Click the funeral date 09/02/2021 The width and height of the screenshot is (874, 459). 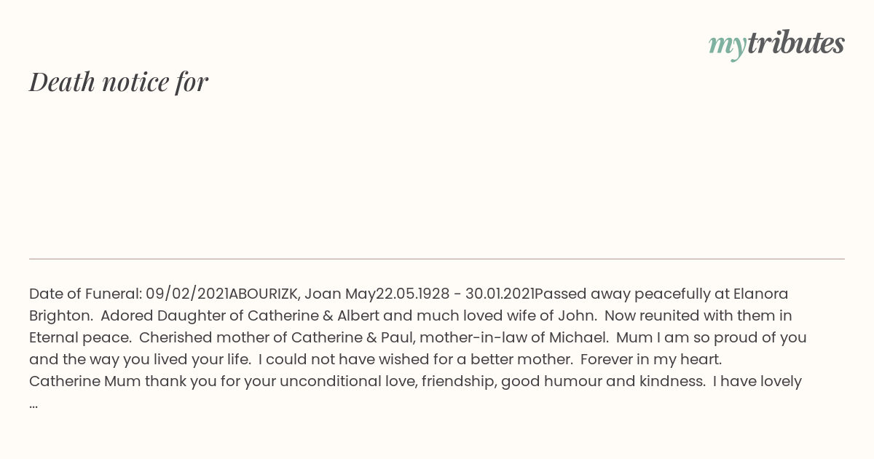[x=187, y=294]
